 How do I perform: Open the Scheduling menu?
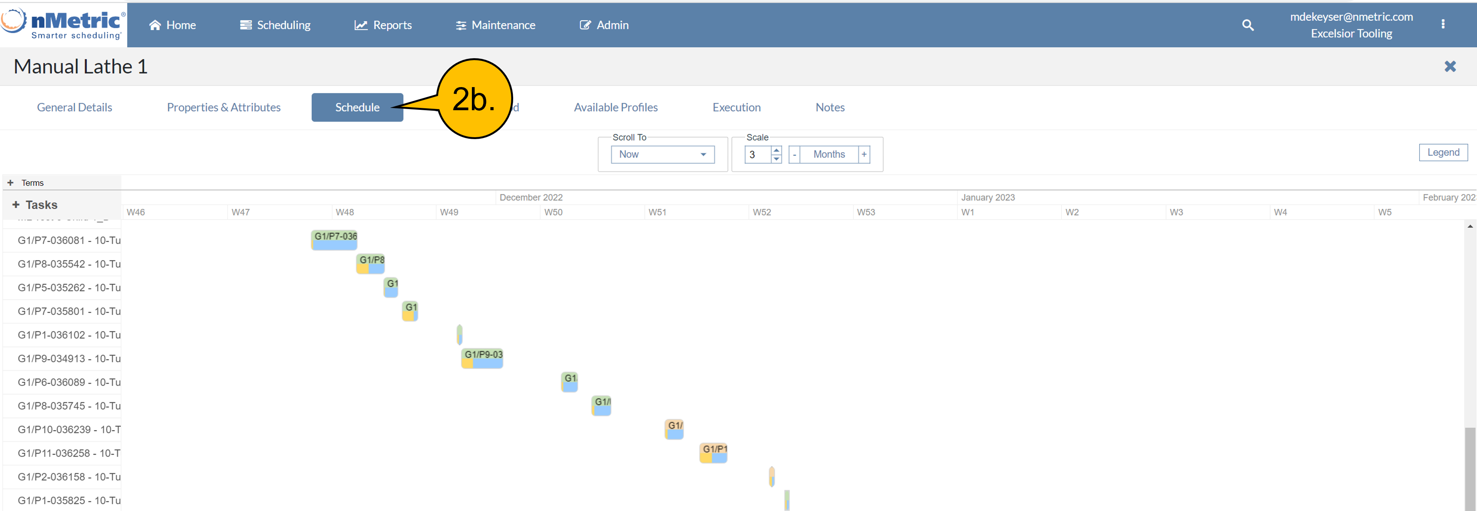pos(275,25)
